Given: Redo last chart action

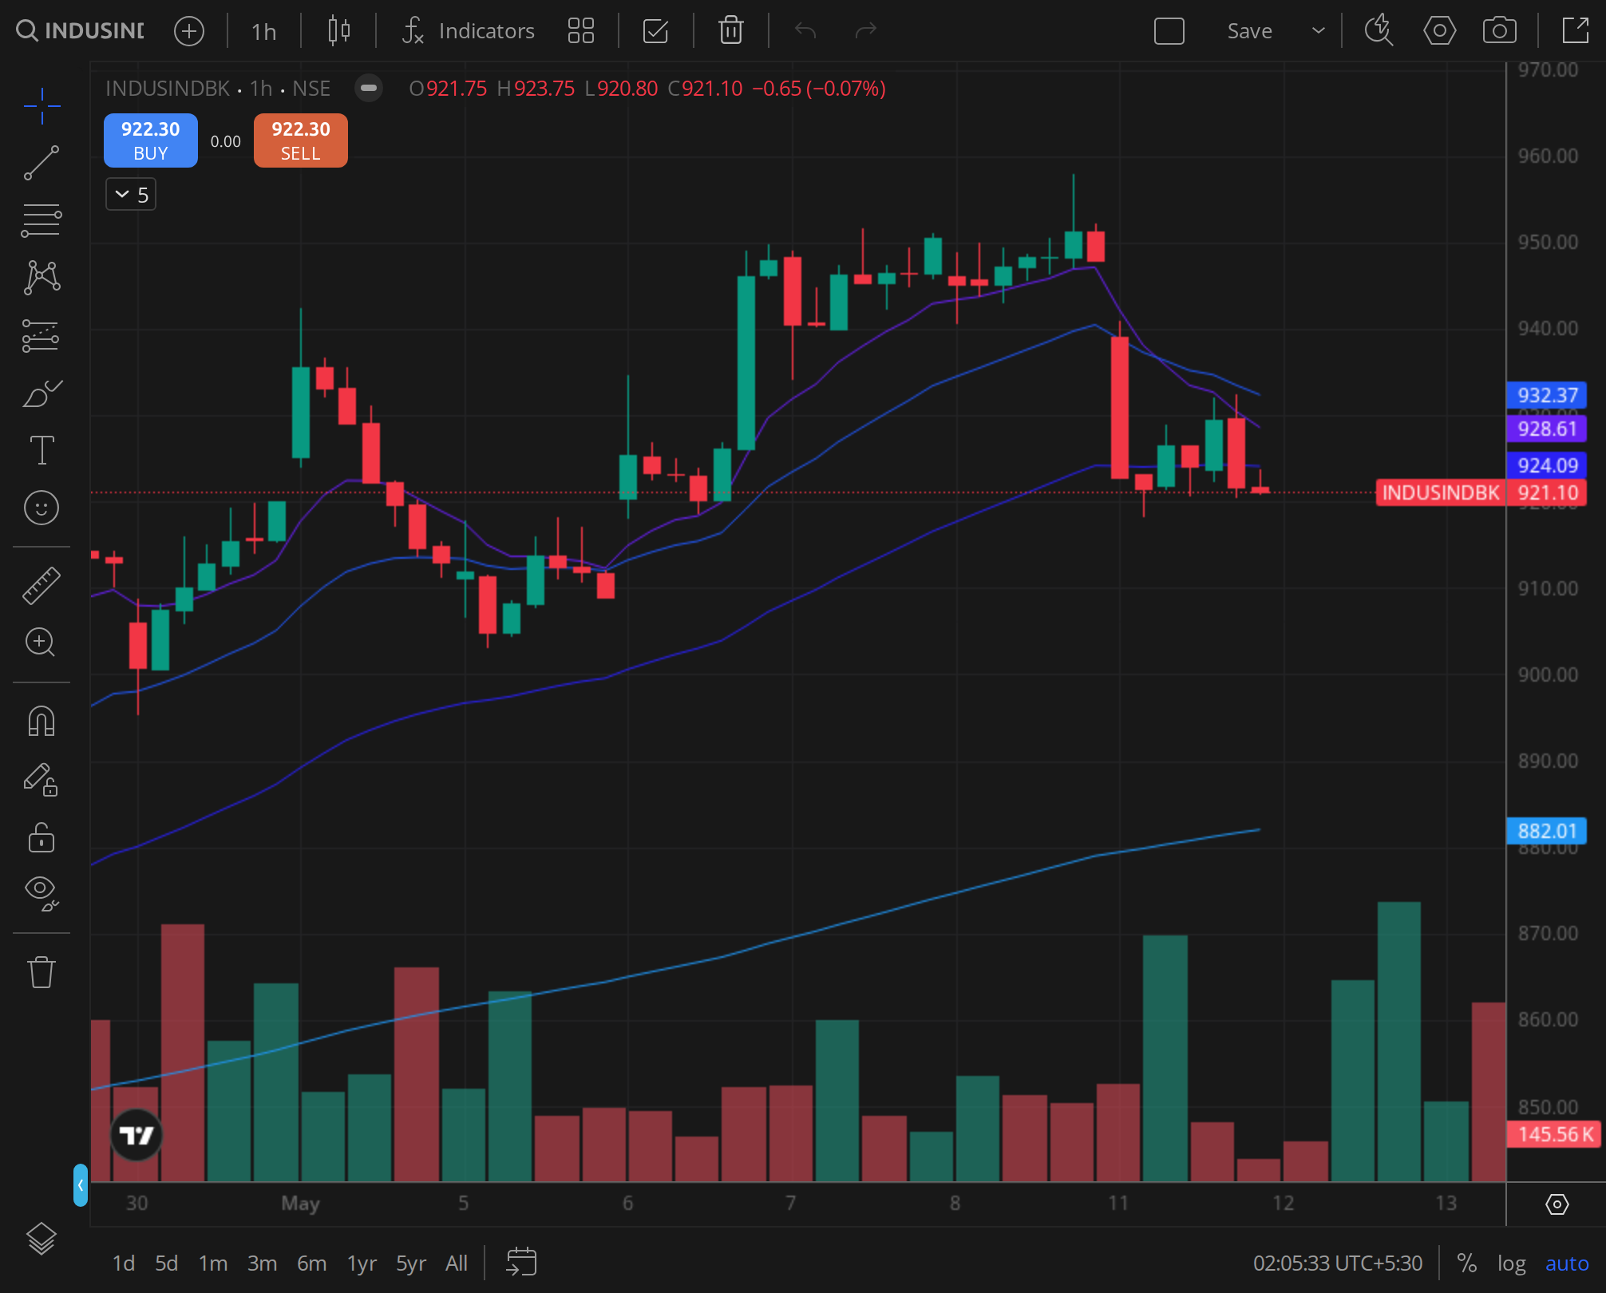Looking at the screenshot, I should [x=866, y=31].
